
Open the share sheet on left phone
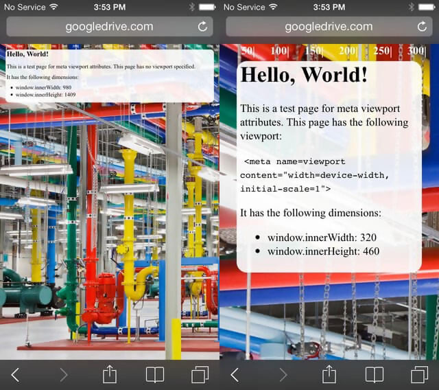pos(110,374)
